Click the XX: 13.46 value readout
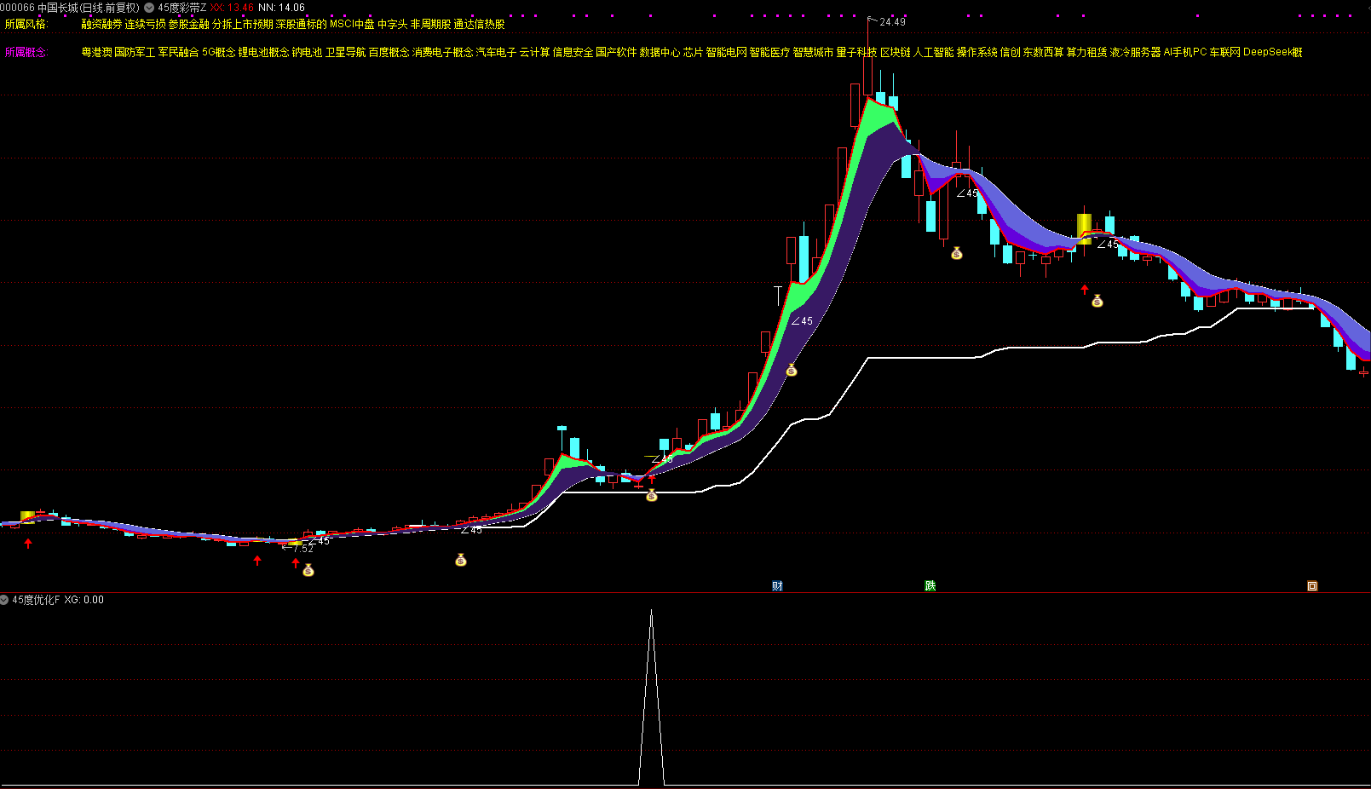The height and width of the screenshot is (789, 1371). (233, 8)
